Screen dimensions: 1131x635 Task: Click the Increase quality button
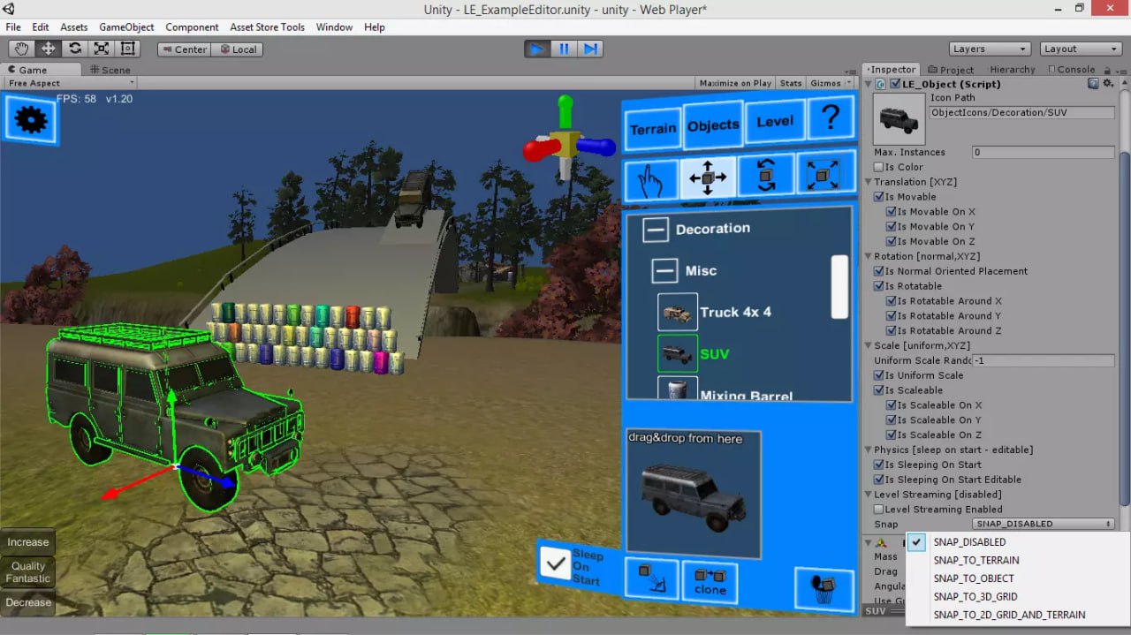pyautogui.click(x=28, y=542)
